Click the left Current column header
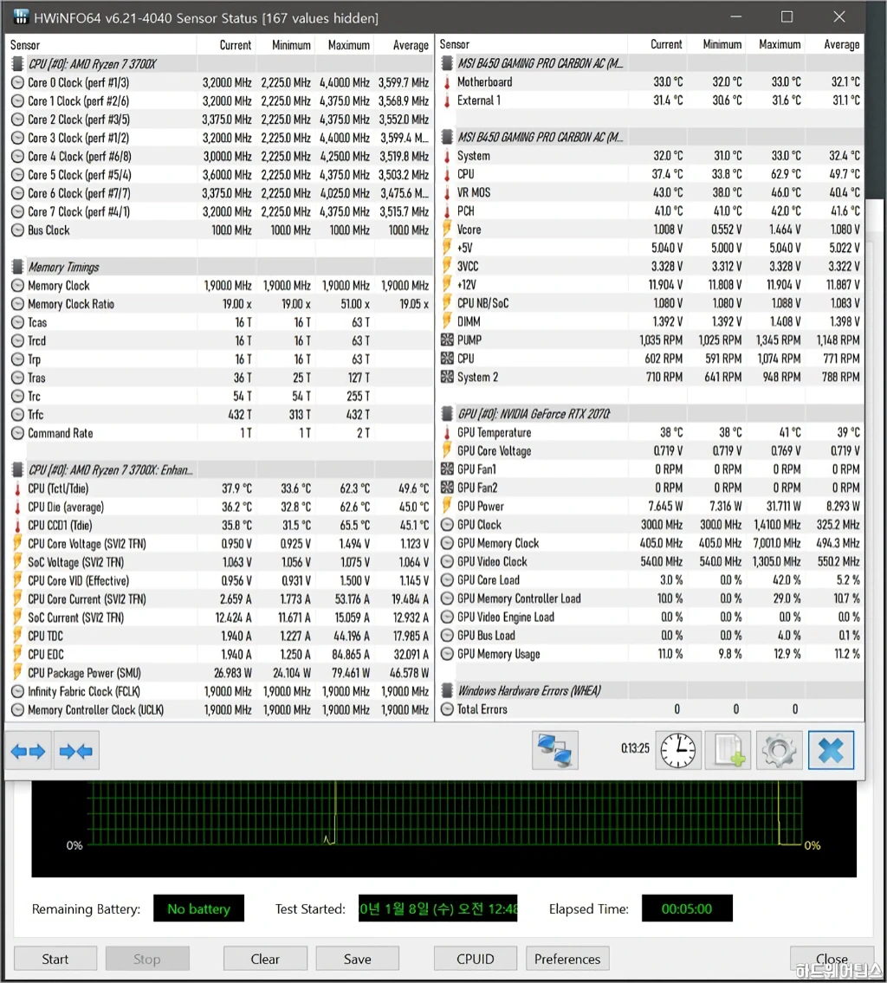Viewport: 887px width, 983px height. point(226,45)
